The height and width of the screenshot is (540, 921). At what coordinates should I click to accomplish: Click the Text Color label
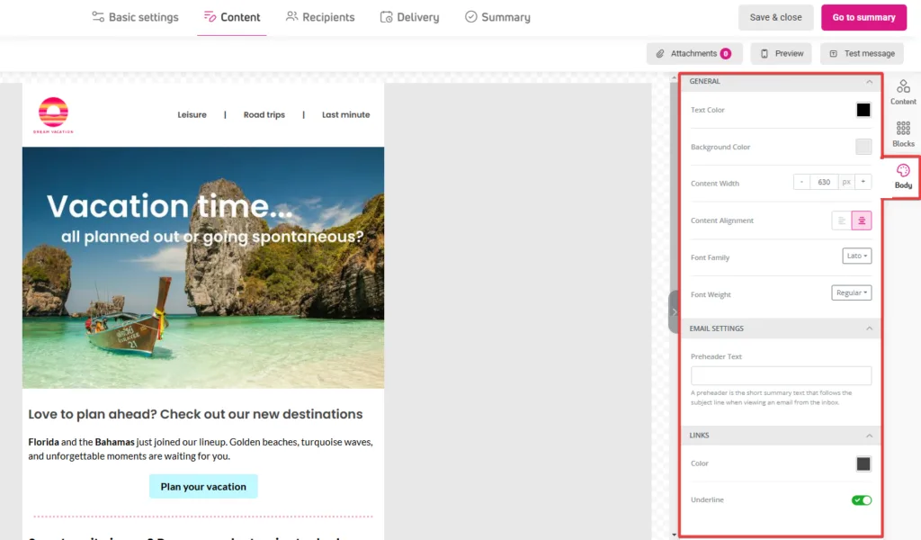point(707,110)
